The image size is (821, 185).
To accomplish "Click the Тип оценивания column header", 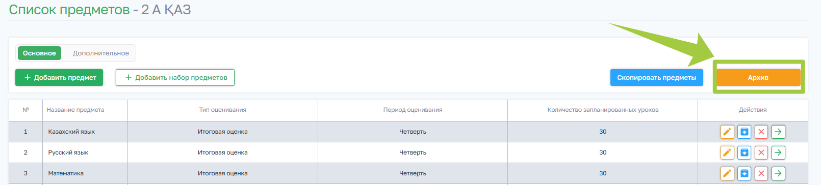I will click(x=223, y=110).
